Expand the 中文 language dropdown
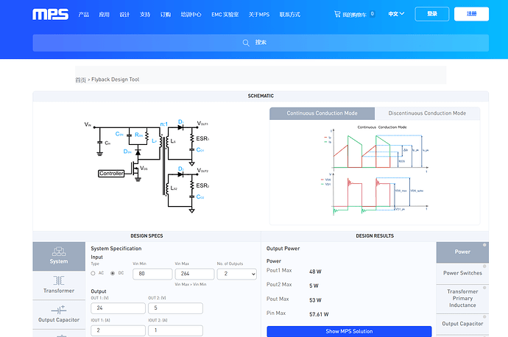The image size is (508, 337). click(x=396, y=14)
